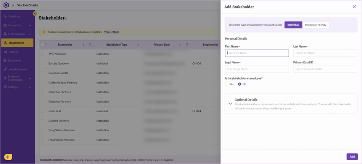The height and width of the screenshot is (164, 362).
Task: Check the box for California Seals Partners
Action: pyautogui.click(x=42, y=83)
